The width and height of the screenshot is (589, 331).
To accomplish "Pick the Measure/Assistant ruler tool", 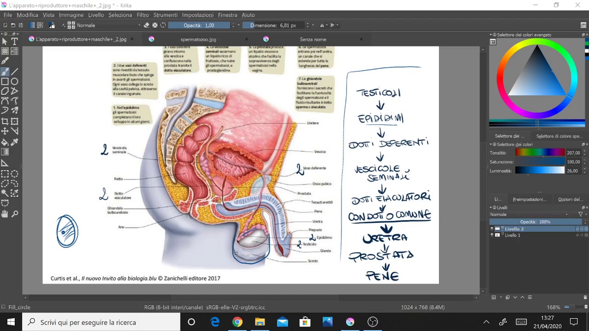I will 5,163.
